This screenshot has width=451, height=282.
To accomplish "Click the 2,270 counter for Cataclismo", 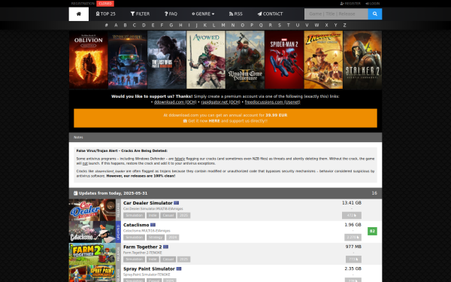I will [x=353, y=238].
